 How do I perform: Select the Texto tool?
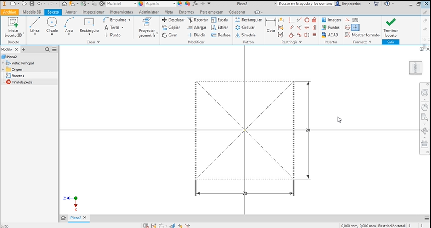click(x=112, y=28)
